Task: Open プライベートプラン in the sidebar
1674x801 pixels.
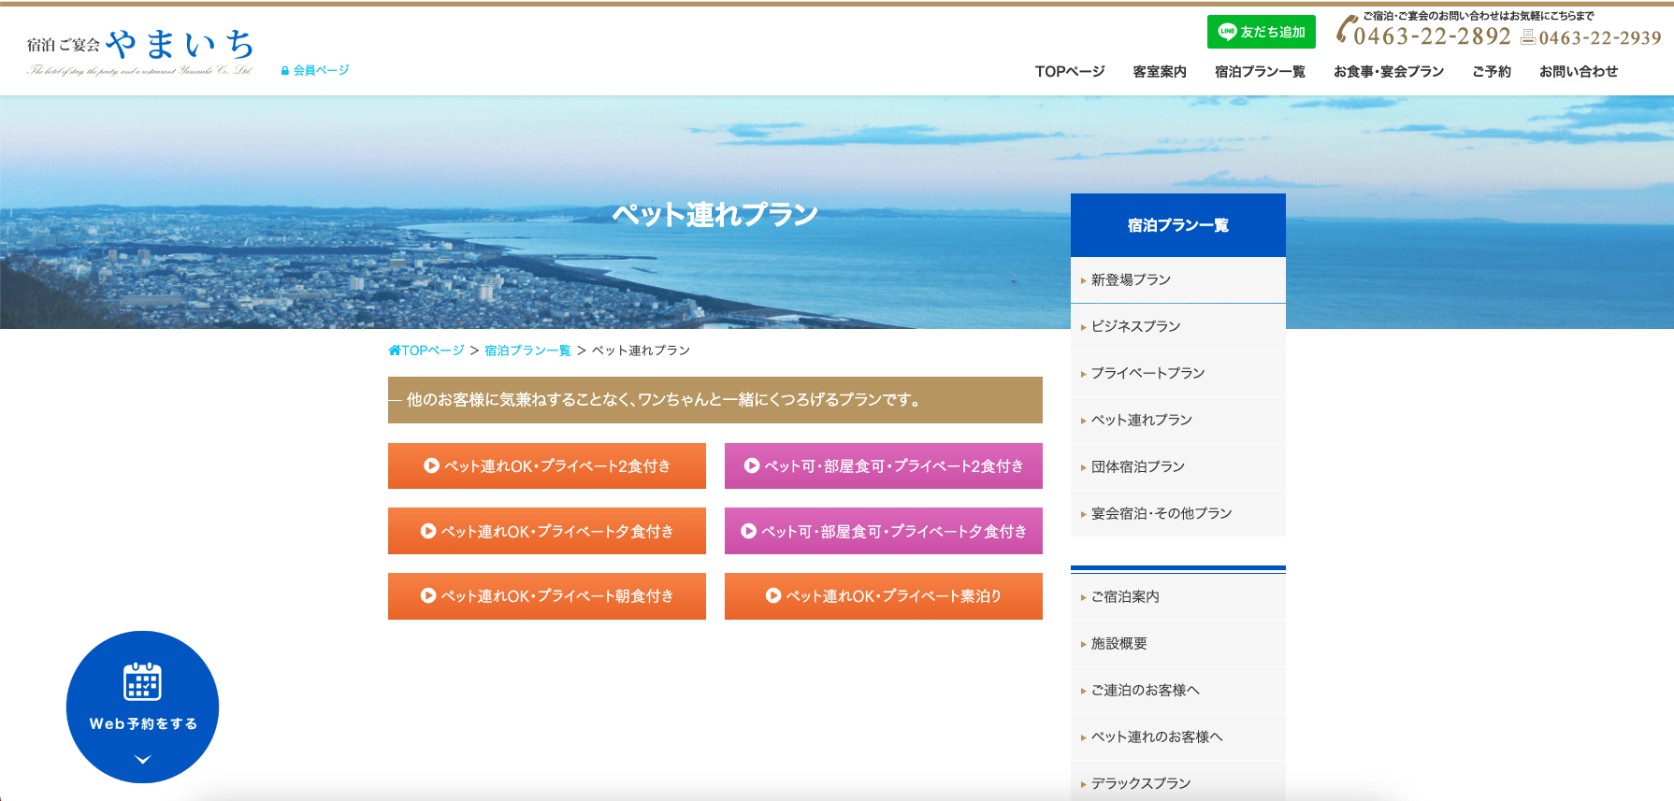Action: tap(1178, 373)
